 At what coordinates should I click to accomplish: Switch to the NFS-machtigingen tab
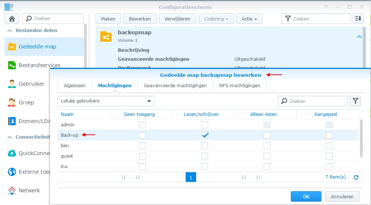tap(239, 86)
